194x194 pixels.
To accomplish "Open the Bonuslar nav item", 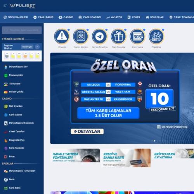I will tap(155, 17).
